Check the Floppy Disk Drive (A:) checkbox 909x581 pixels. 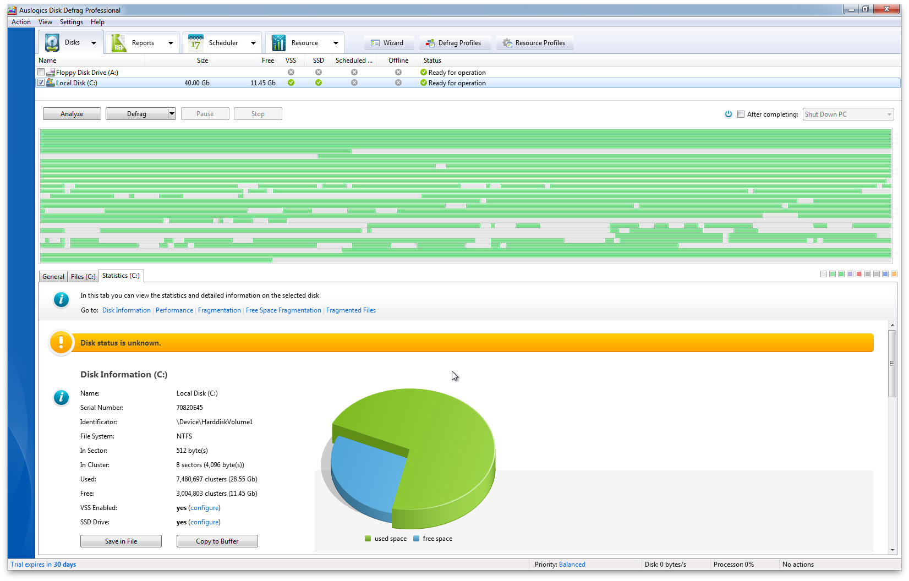41,72
